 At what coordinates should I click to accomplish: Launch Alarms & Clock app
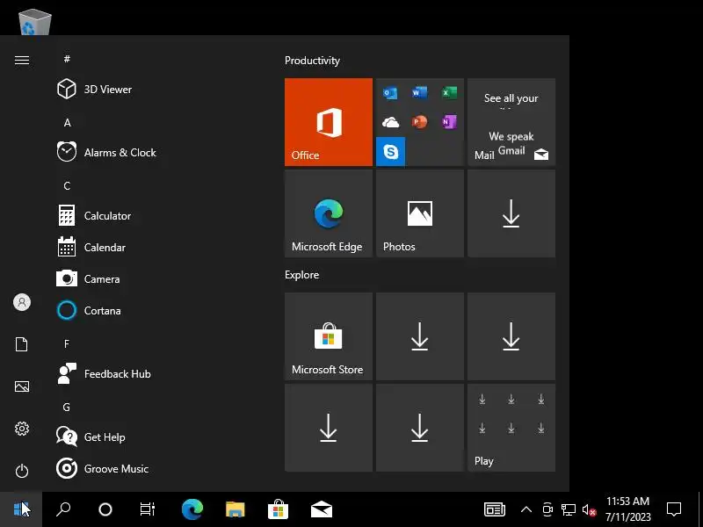tap(107, 152)
